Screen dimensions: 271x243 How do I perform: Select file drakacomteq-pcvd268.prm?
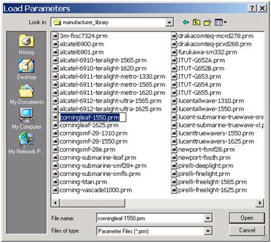[215, 44]
